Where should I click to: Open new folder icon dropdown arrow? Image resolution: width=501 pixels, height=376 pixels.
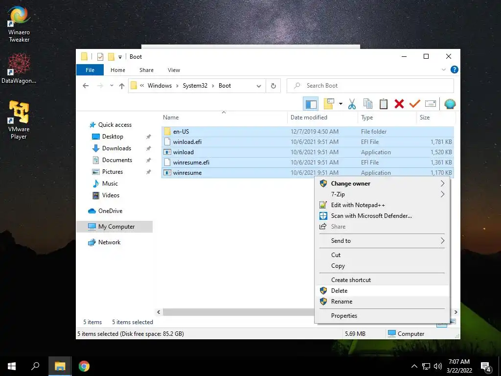point(341,104)
